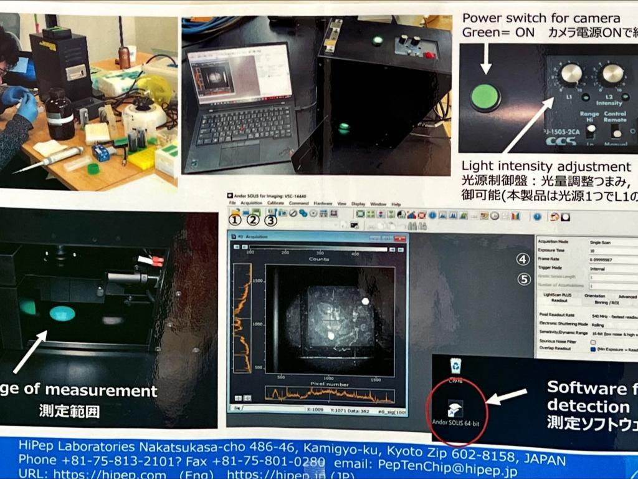Click the printer icon in the SOLIS toolbar
The height and width of the screenshot is (479, 638).
(x=245, y=213)
